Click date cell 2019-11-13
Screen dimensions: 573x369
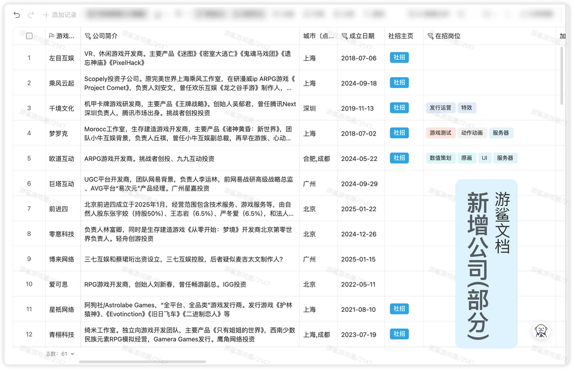361,109
